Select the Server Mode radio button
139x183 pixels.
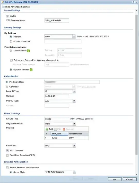[x=11, y=172]
